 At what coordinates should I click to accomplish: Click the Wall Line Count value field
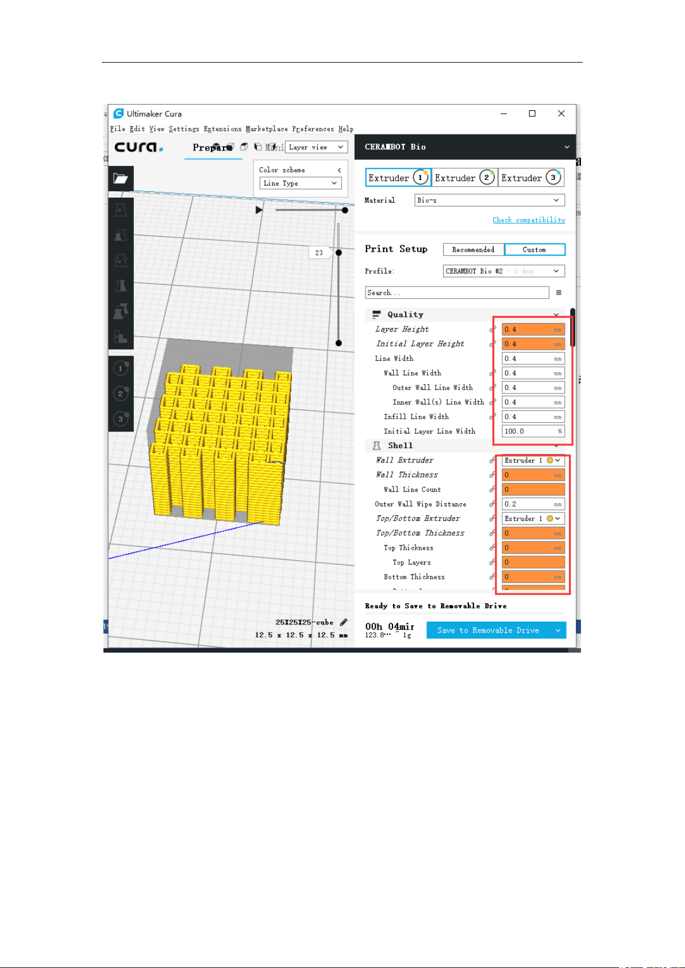click(x=533, y=489)
